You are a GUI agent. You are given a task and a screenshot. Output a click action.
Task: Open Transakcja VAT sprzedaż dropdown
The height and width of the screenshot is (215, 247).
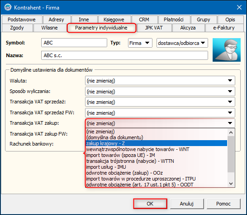click(x=160, y=102)
